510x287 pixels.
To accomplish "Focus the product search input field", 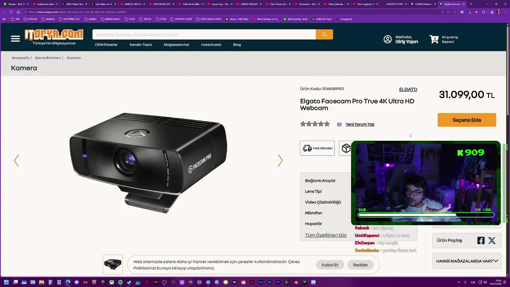I will 204,35.
